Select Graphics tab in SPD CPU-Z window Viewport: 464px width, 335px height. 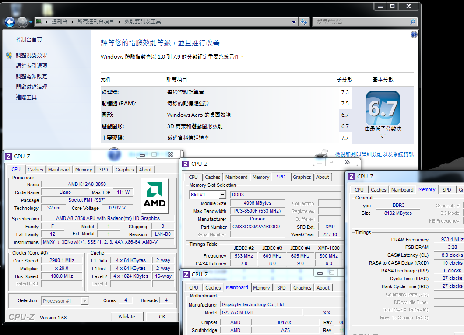(302, 177)
